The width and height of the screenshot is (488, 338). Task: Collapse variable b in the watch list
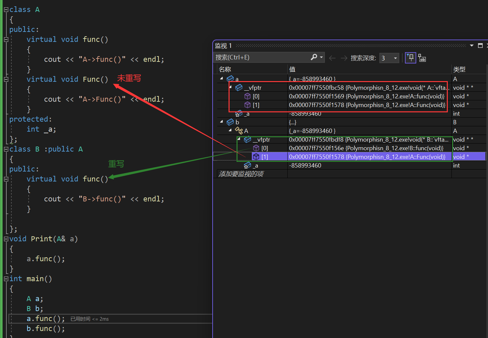coord(222,122)
